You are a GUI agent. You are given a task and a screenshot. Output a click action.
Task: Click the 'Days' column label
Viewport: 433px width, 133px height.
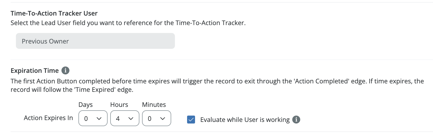point(86,105)
